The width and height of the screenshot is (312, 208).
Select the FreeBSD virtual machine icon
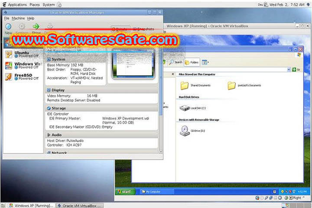[9, 77]
